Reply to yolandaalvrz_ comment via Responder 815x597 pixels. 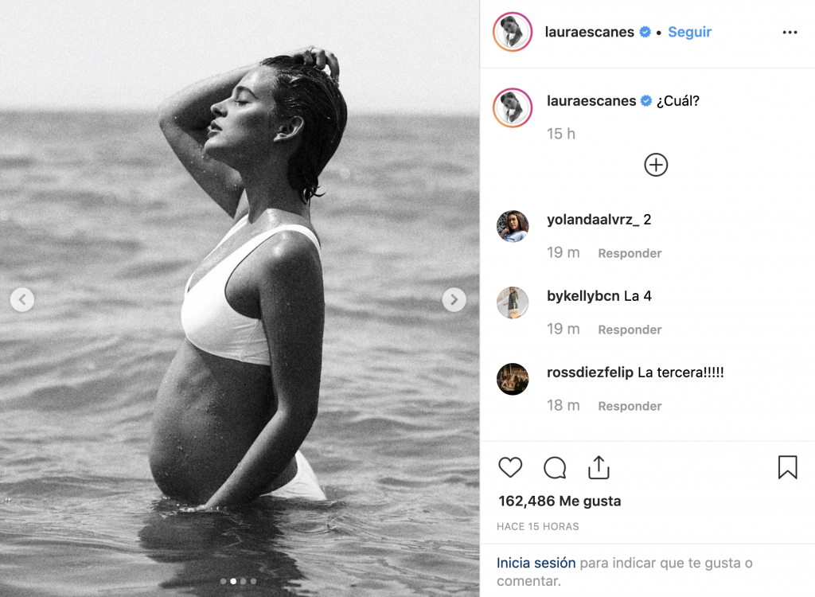pyautogui.click(x=630, y=253)
